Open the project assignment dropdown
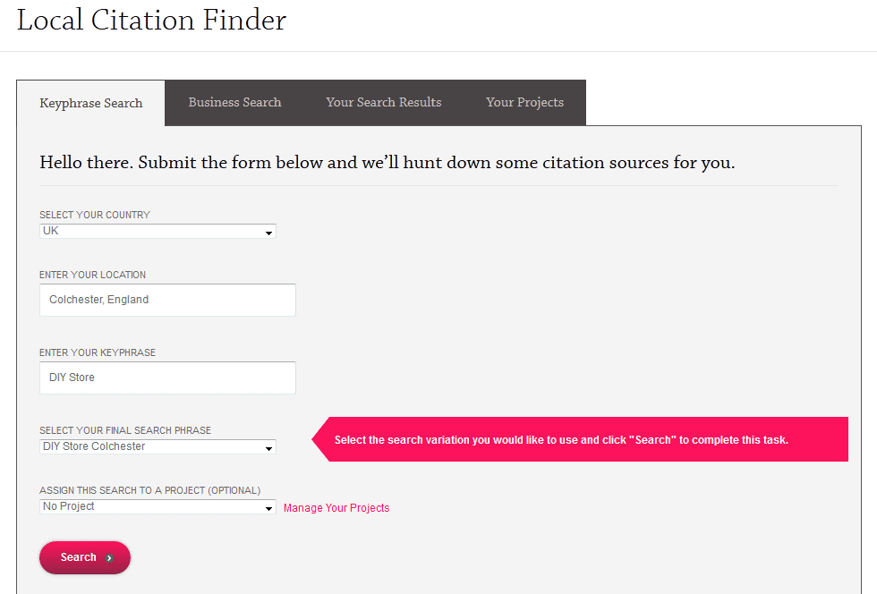 (x=157, y=507)
